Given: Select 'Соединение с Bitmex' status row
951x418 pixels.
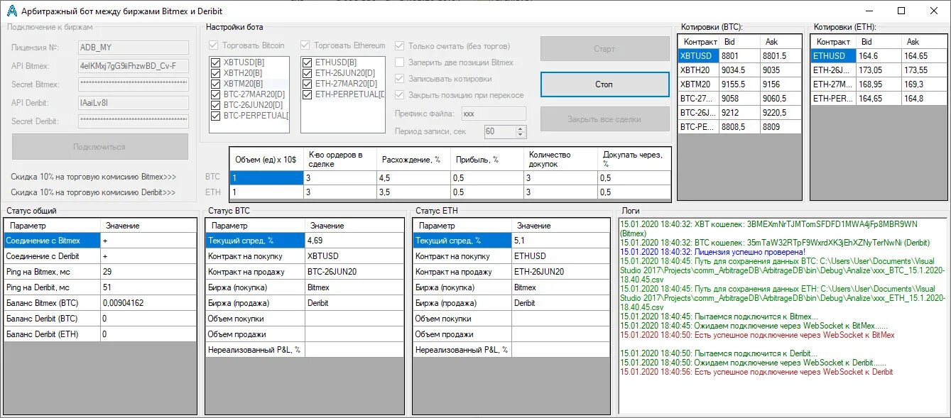Looking at the screenshot, I should click(x=100, y=241).
